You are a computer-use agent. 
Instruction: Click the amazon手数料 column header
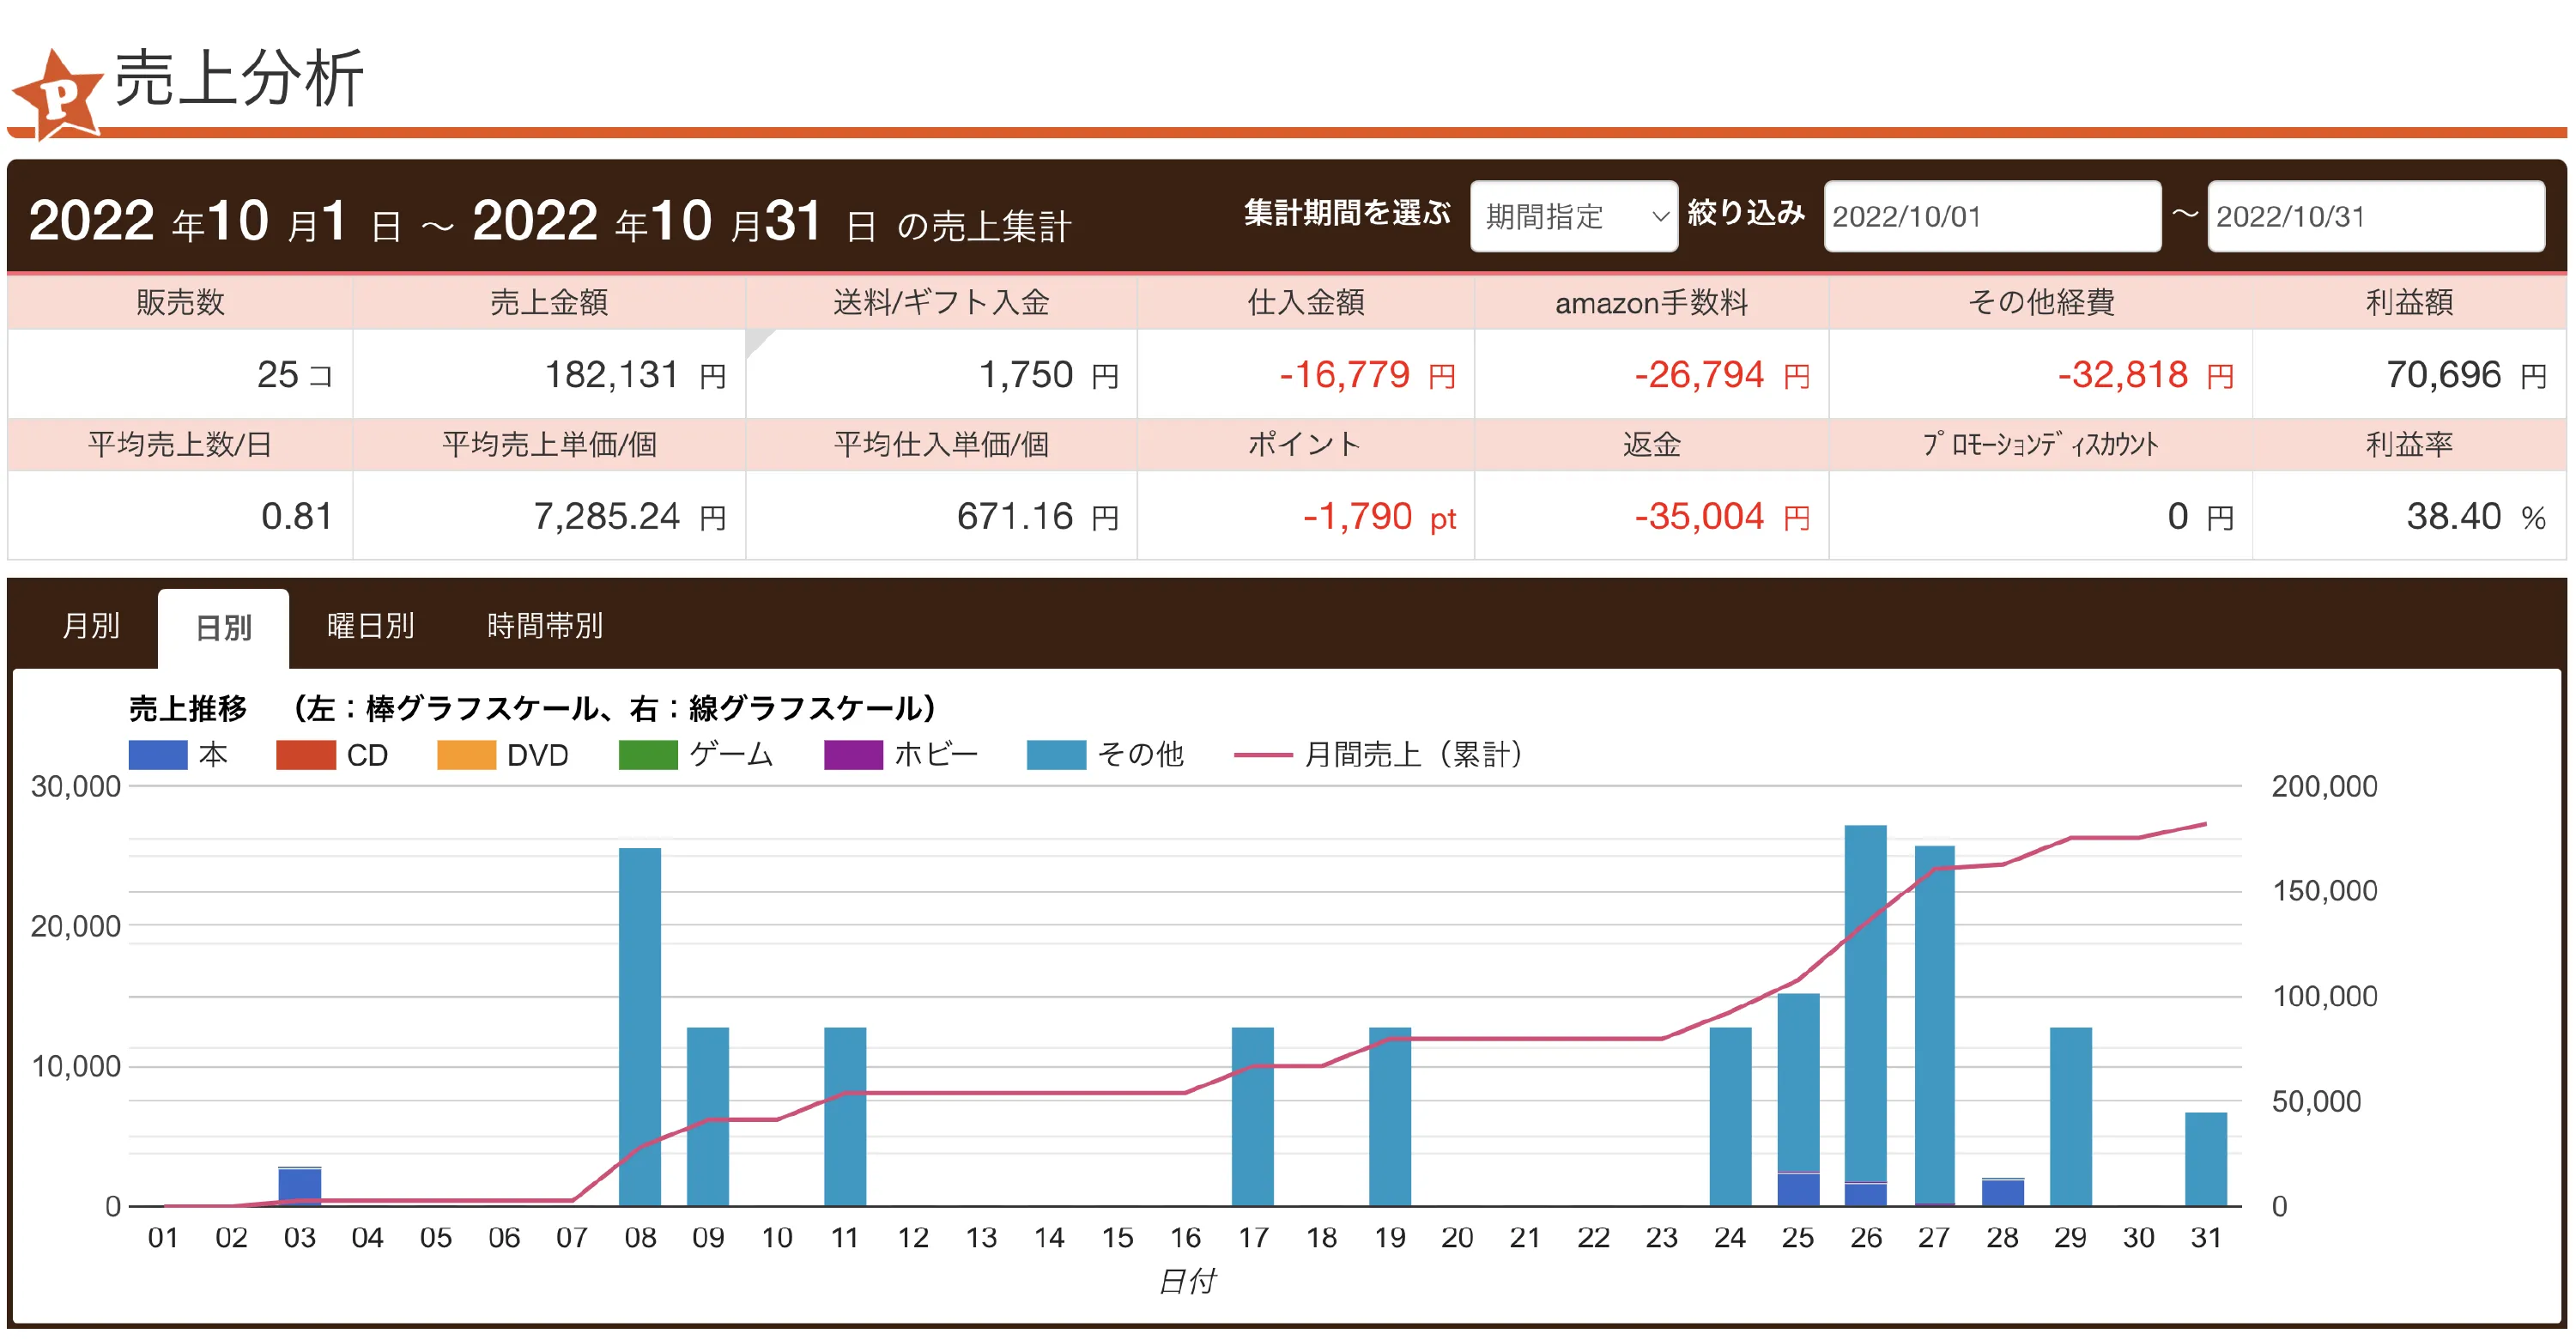(1651, 302)
